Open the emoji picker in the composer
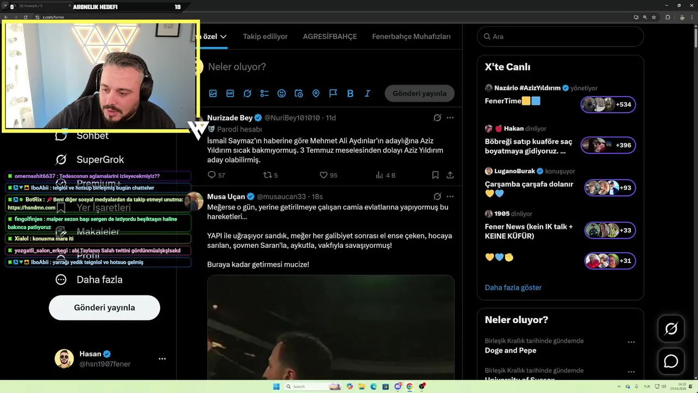Image resolution: width=698 pixels, height=393 pixels. coord(281,93)
